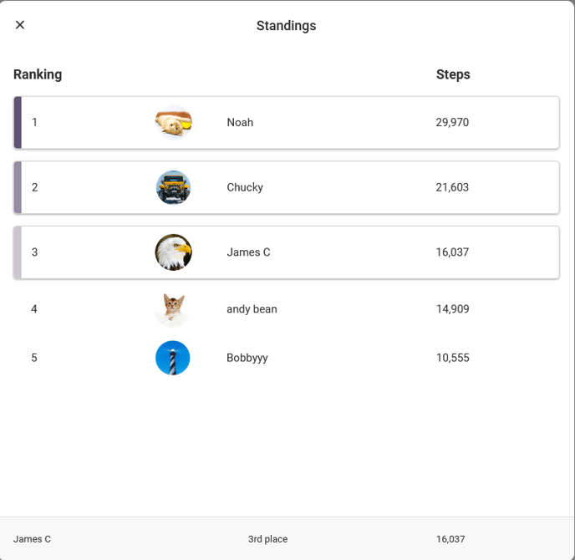Click the 3rd place footer label
This screenshot has width=575, height=560.
pos(267,539)
